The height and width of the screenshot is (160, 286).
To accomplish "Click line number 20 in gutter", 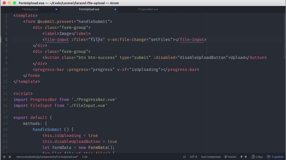I will click(5, 129).
